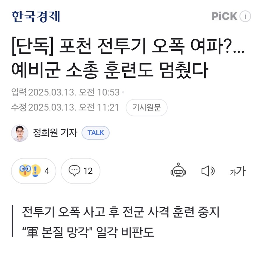Click the speaker icon to listen to article
Image resolution: width=262 pixels, height=259 pixels.
tap(208, 171)
